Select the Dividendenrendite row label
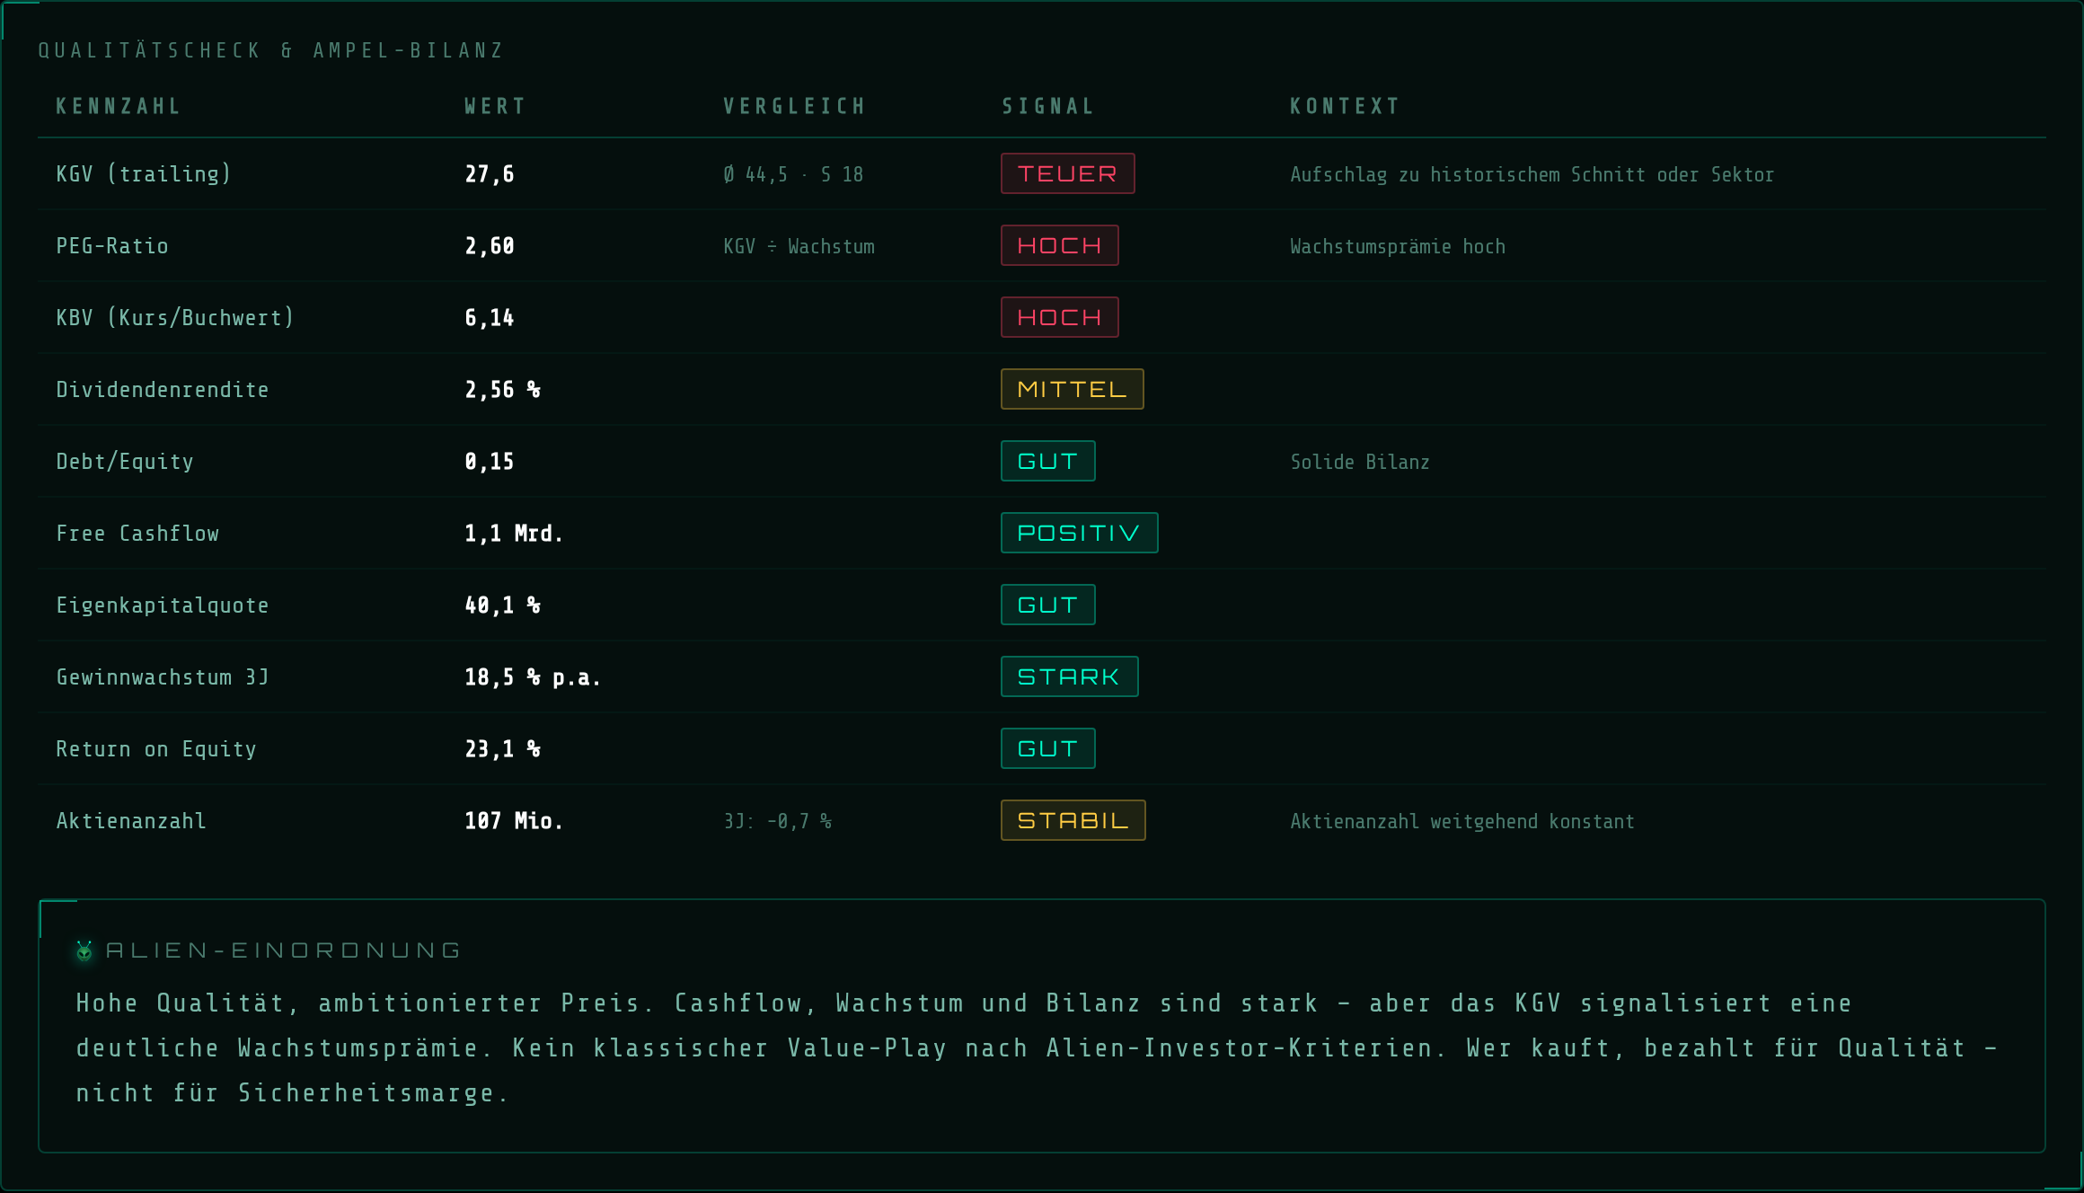 point(163,389)
